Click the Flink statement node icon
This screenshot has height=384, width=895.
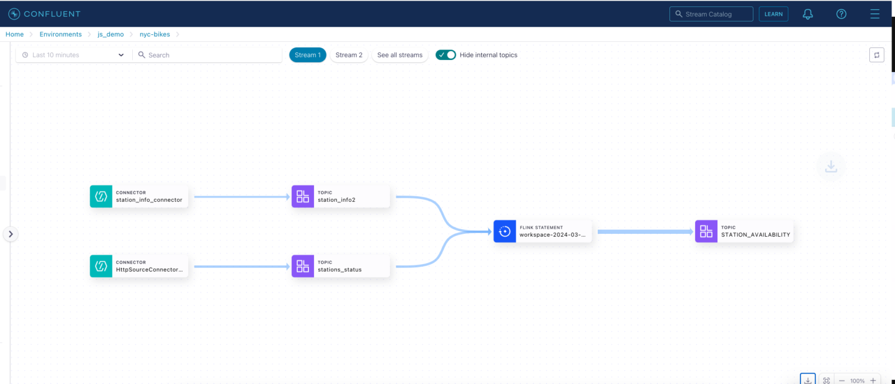point(505,232)
